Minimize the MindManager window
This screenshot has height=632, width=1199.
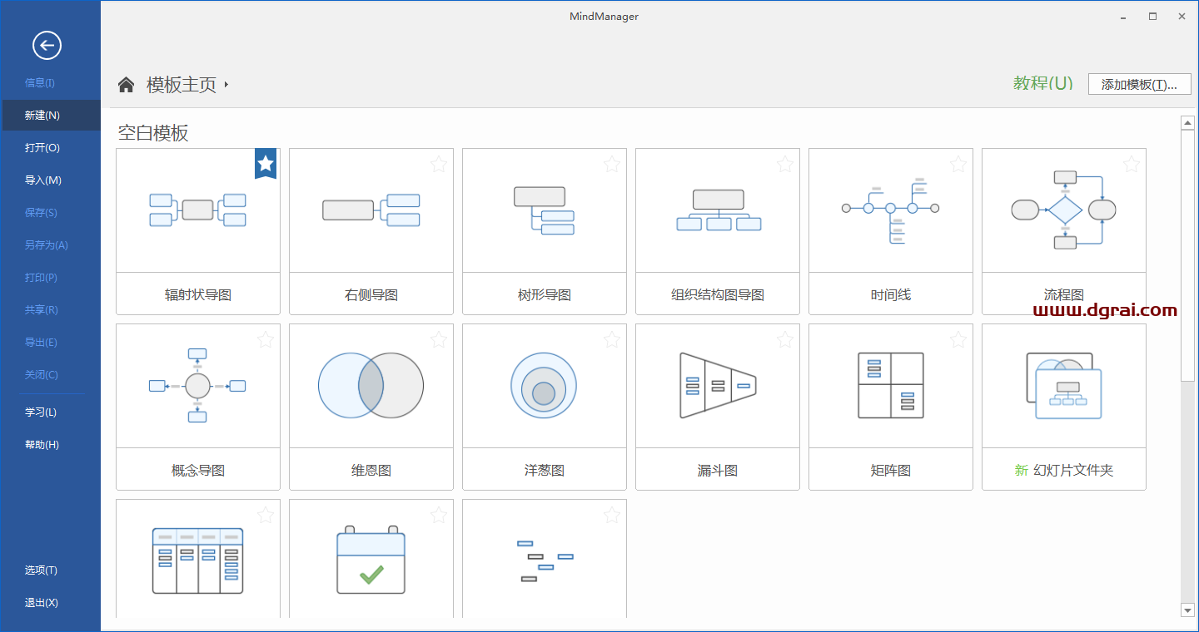coord(1123,17)
